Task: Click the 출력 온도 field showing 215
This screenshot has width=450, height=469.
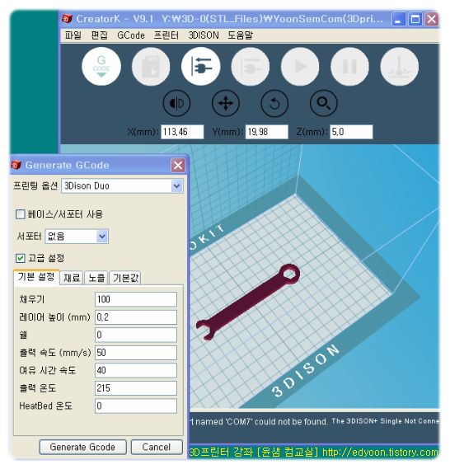Action: tap(136, 388)
